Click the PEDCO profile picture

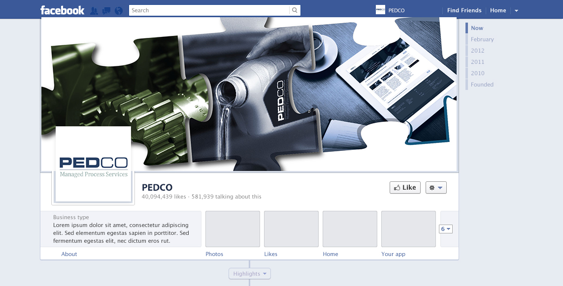point(93,165)
